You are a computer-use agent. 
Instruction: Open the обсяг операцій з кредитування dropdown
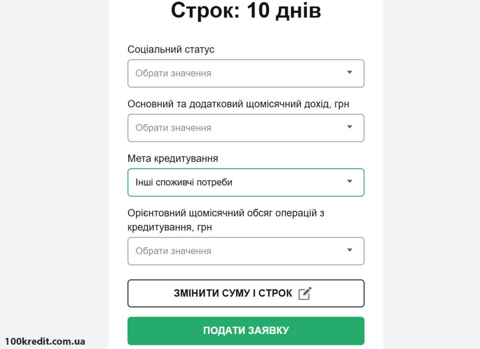tap(246, 251)
